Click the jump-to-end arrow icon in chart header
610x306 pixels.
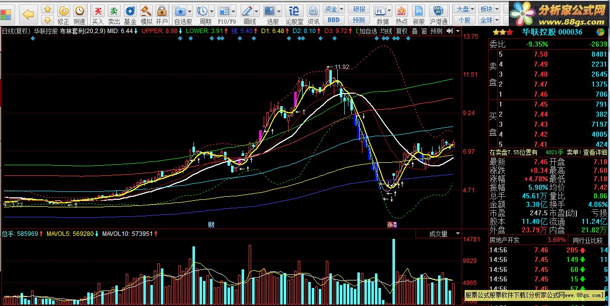tap(450, 31)
